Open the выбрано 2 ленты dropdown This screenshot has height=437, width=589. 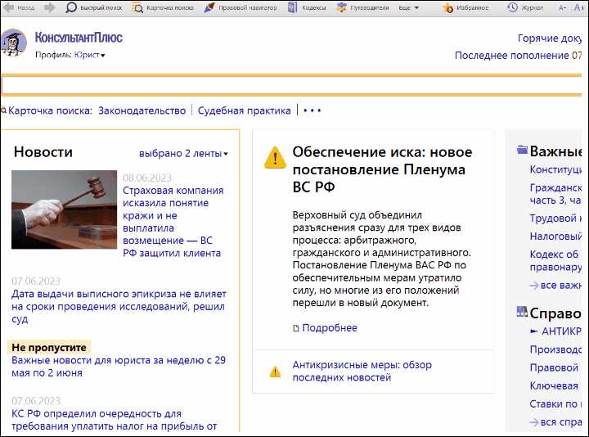(183, 153)
